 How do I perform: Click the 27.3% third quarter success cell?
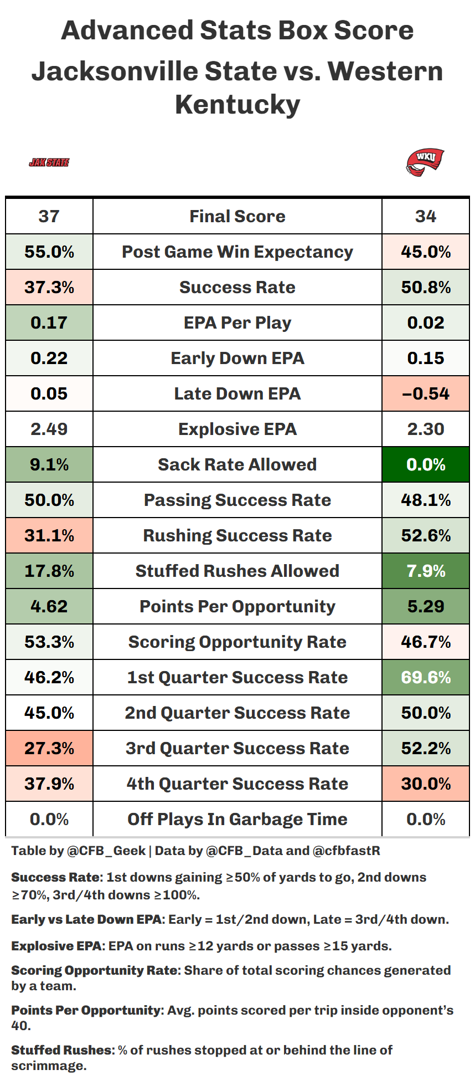pyautogui.click(x=49, y=748)
